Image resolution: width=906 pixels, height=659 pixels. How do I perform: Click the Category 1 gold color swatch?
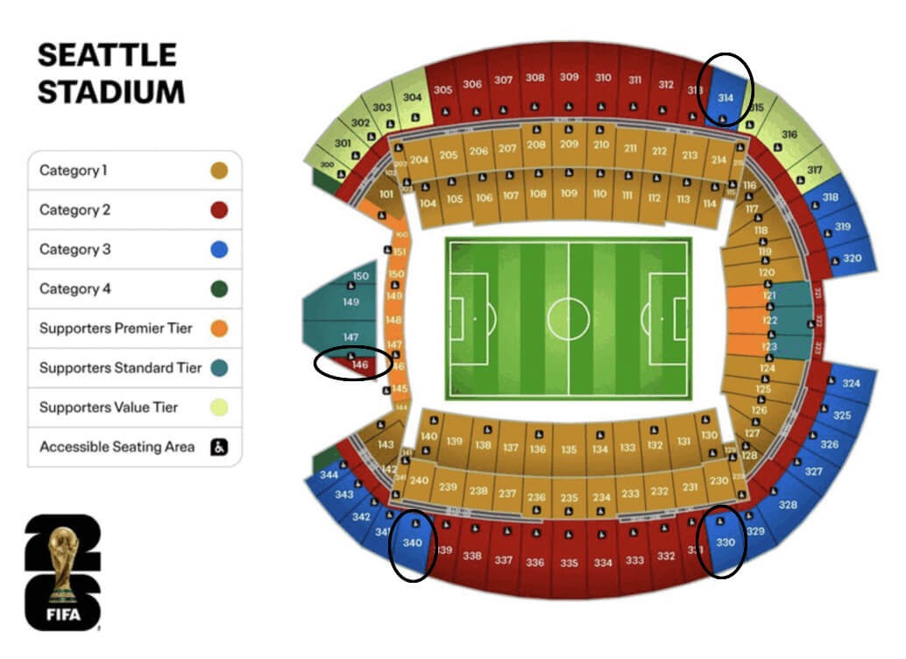(219, 171)
